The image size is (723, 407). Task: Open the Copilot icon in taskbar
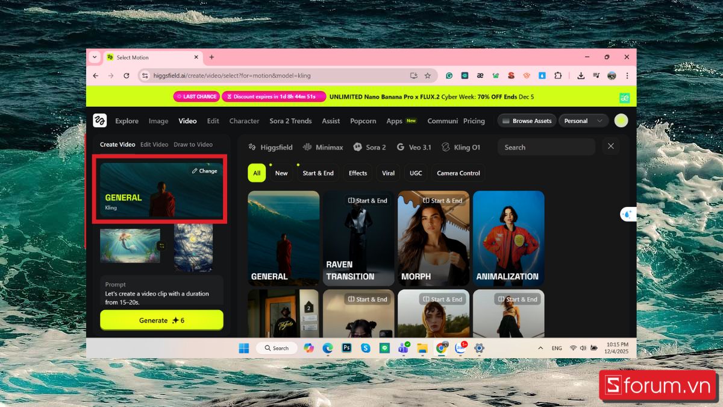coord(308,348)
